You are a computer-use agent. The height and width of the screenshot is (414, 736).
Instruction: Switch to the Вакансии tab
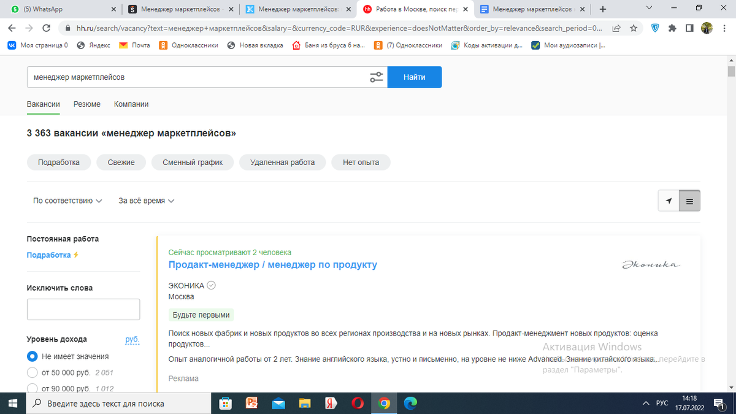[x=44, y=104]
